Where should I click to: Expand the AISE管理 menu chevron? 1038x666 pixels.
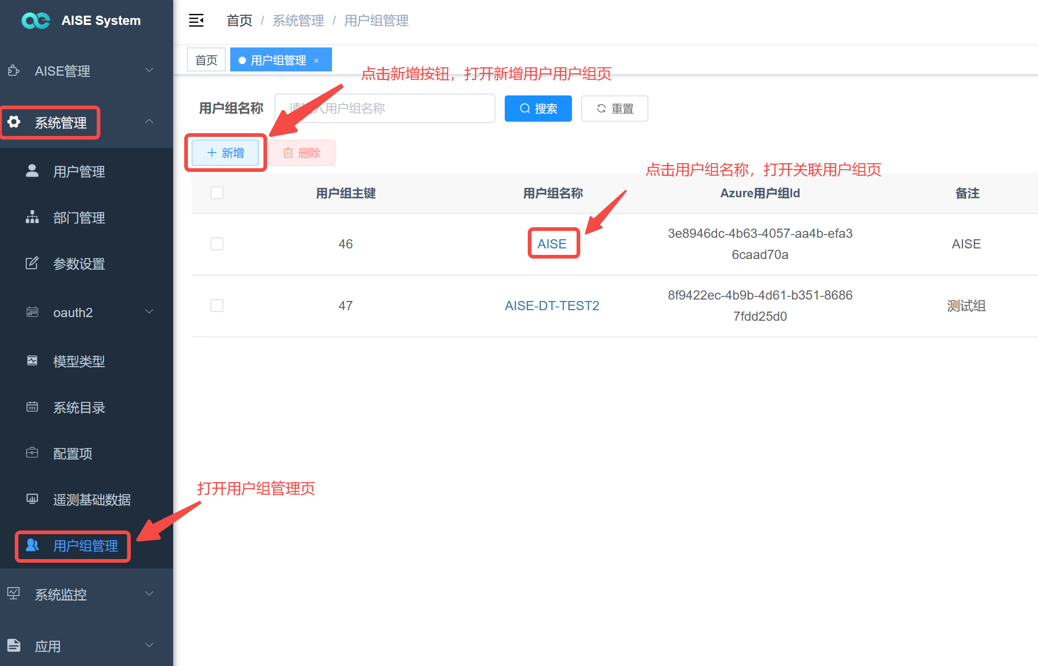pos(149,70)
